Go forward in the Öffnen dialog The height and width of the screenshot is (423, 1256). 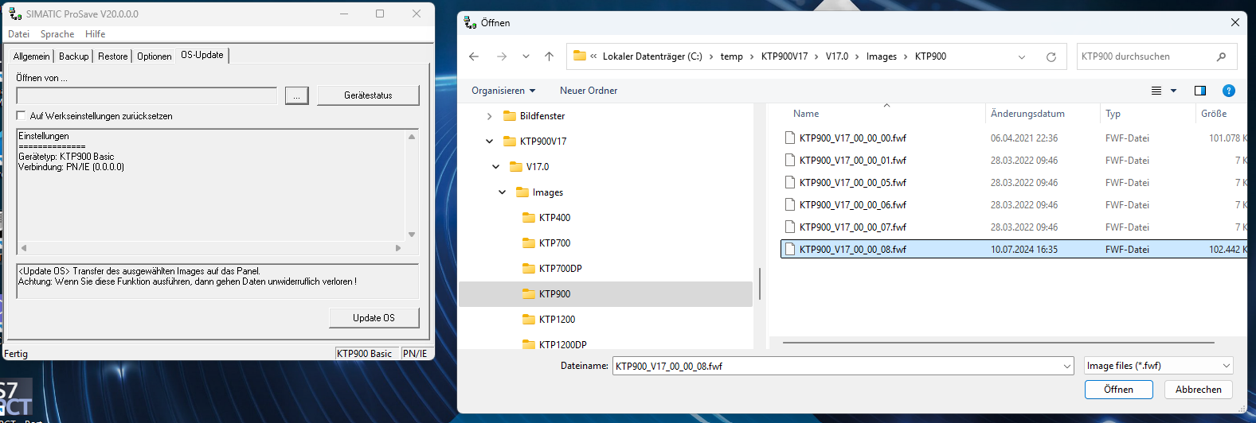coord(501,56)
